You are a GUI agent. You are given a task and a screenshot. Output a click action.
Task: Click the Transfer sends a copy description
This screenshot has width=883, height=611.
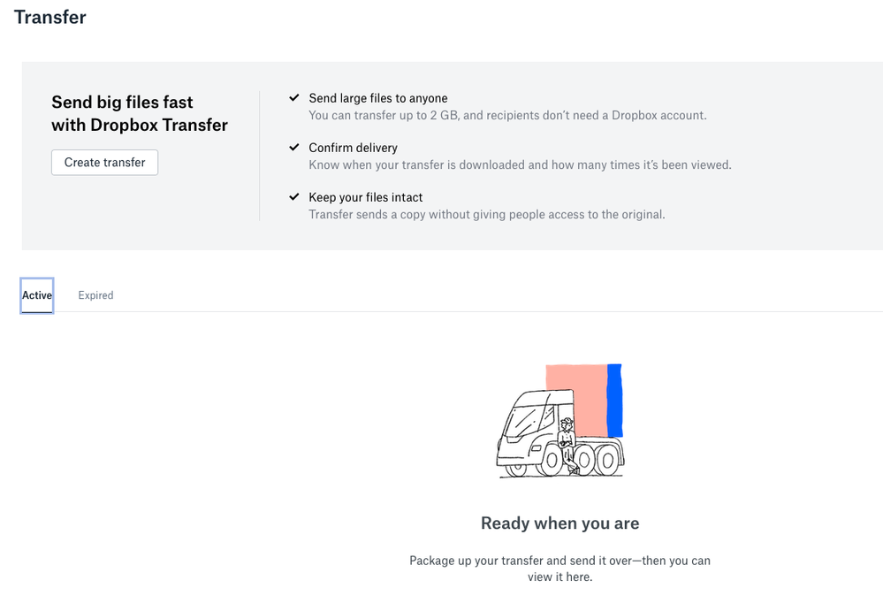486,214
